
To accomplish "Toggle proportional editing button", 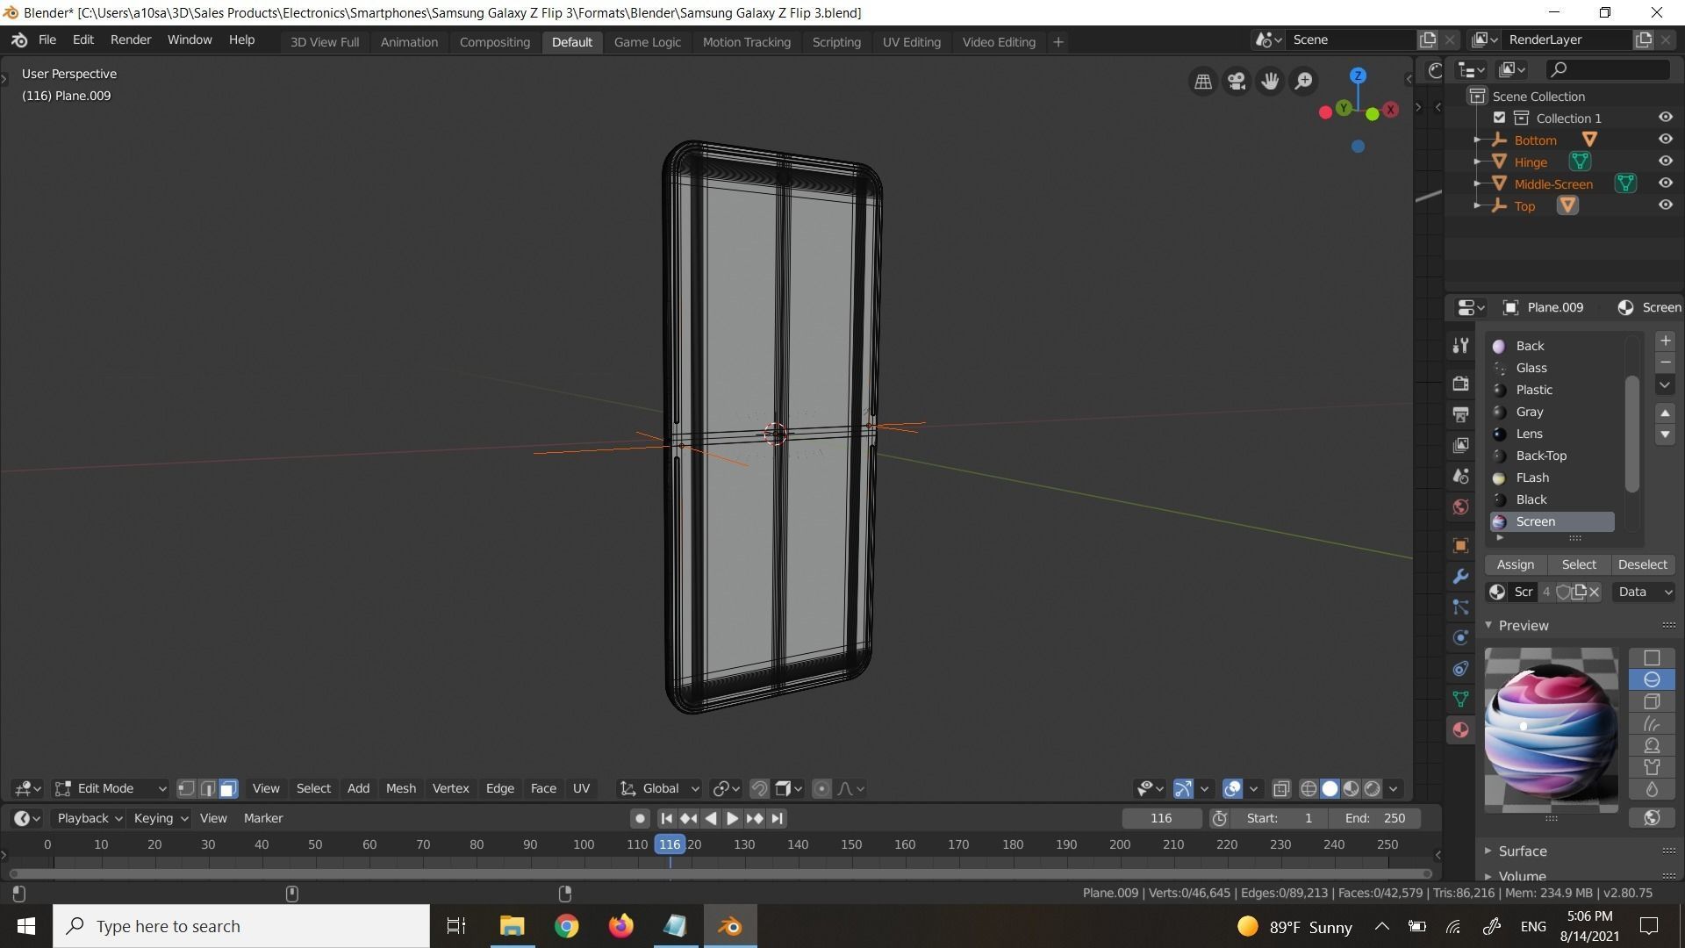I will (x=821, y=788).
